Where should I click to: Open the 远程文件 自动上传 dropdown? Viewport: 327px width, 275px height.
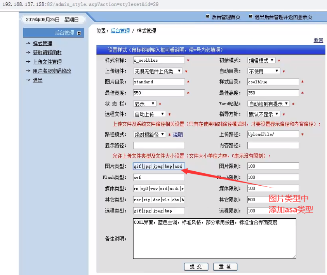(150, 114)
